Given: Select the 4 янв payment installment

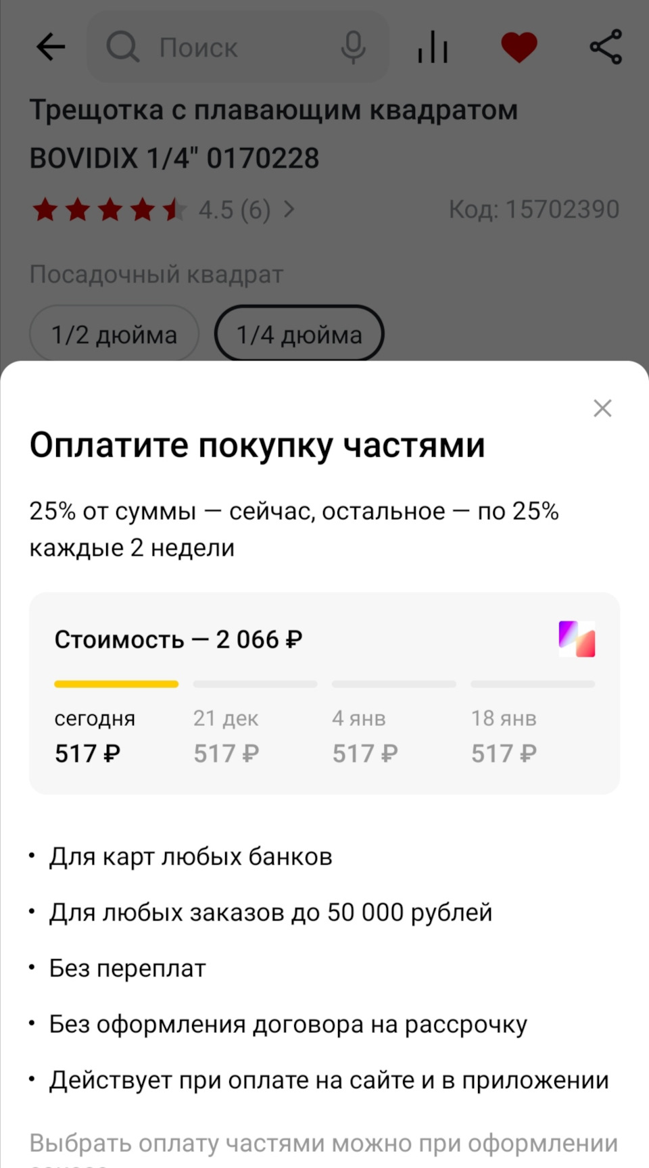Looking at the screenshot, I should [x=365, y=735].
